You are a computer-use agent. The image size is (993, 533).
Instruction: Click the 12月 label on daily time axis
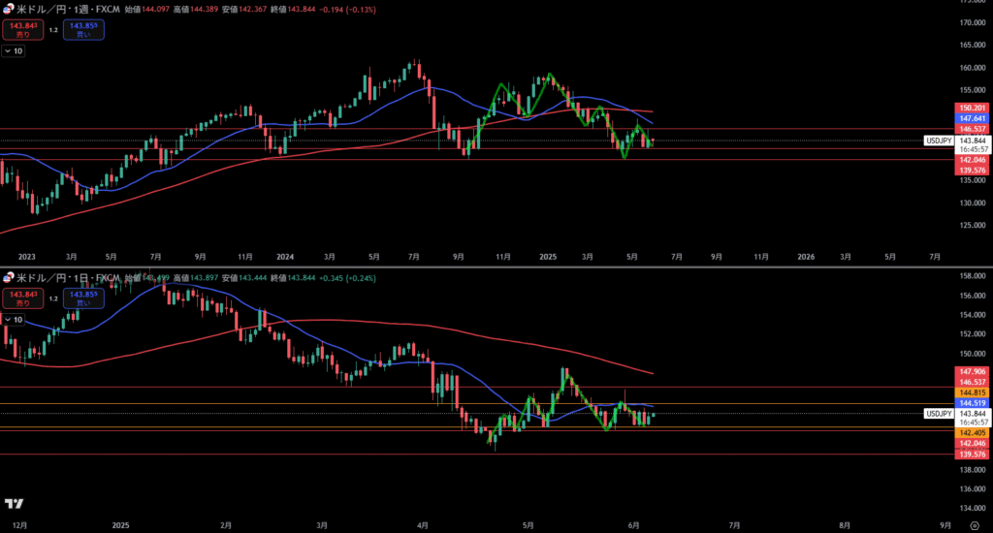point(19,525)
